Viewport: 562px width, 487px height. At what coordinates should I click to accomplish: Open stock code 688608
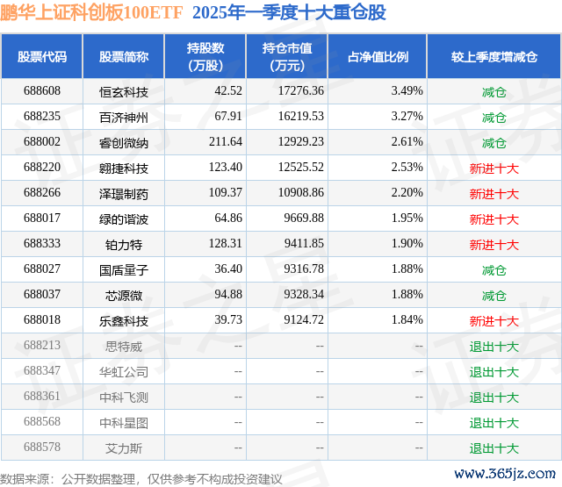(x=42, y=91)
